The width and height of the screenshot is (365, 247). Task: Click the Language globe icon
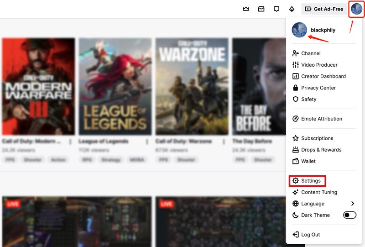(x=295, y=204)
